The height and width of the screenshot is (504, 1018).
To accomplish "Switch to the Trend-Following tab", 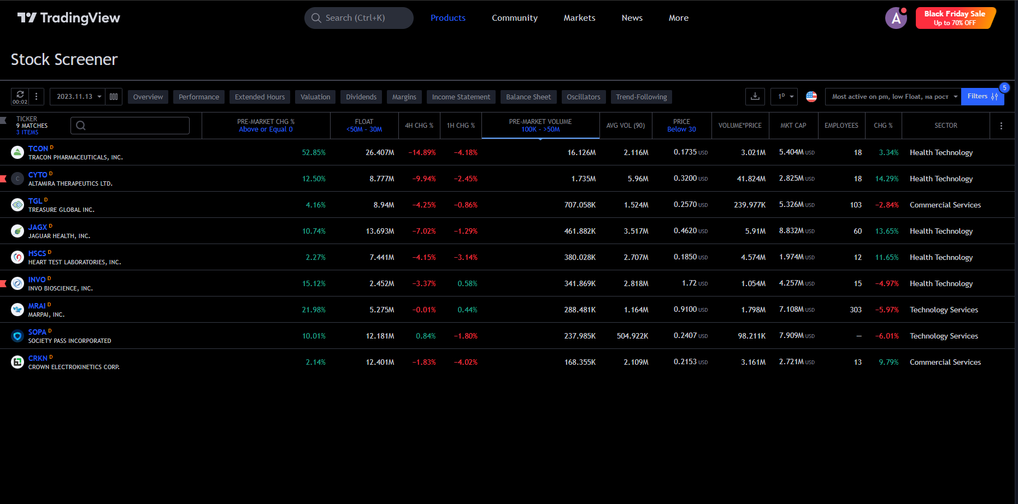I will [x=642, y=97].
